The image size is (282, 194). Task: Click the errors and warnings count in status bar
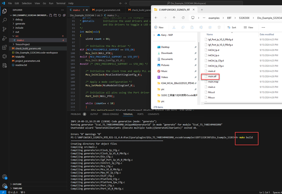tap(13, 192)
